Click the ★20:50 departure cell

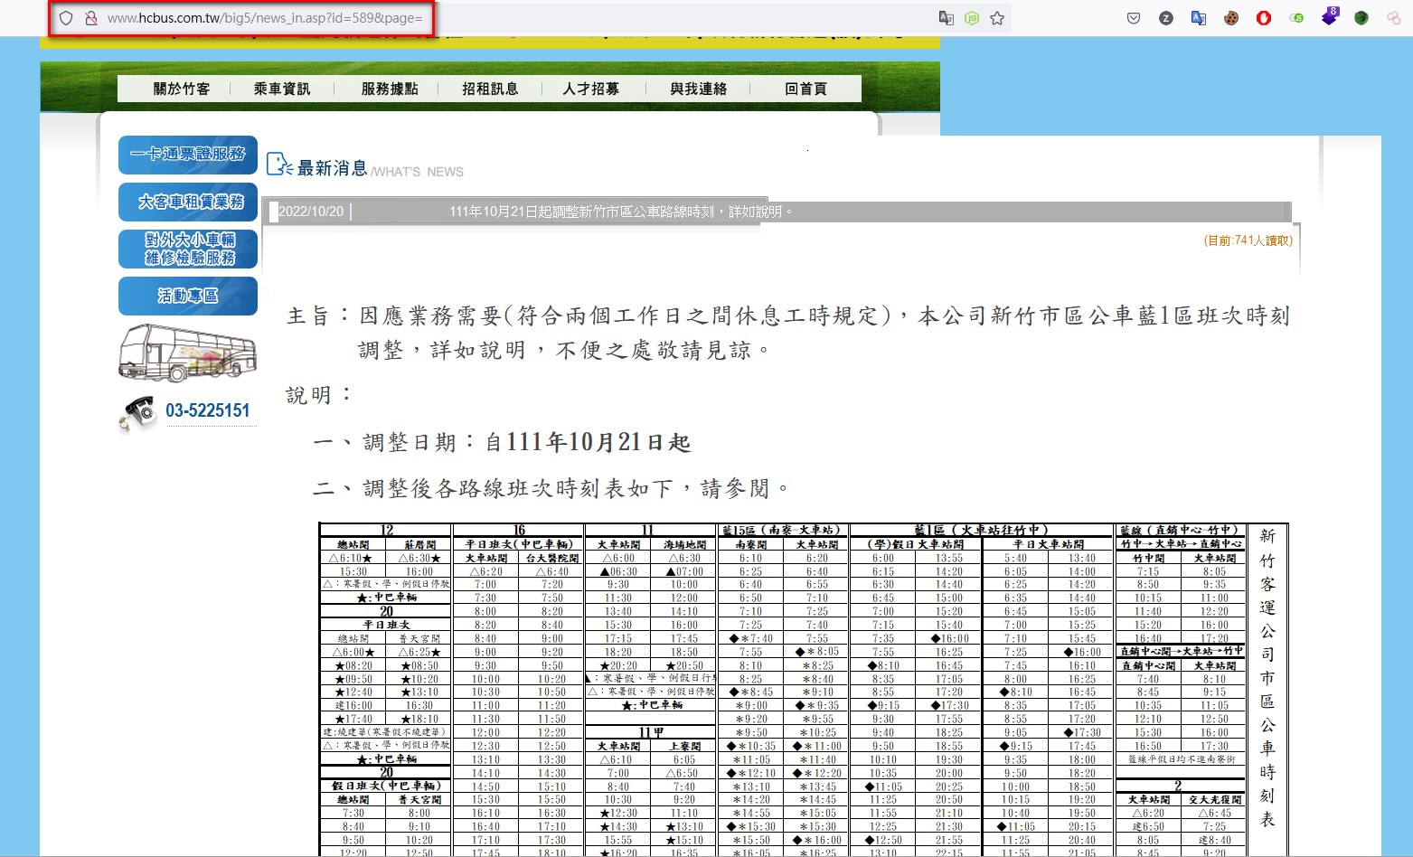tap(684, 665)
